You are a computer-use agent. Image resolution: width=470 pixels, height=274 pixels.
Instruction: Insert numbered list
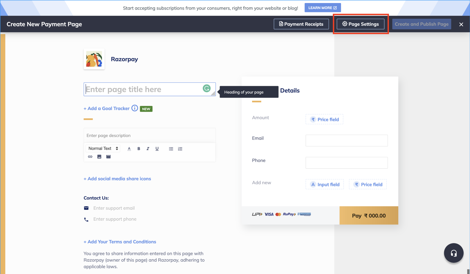point(180,149)
